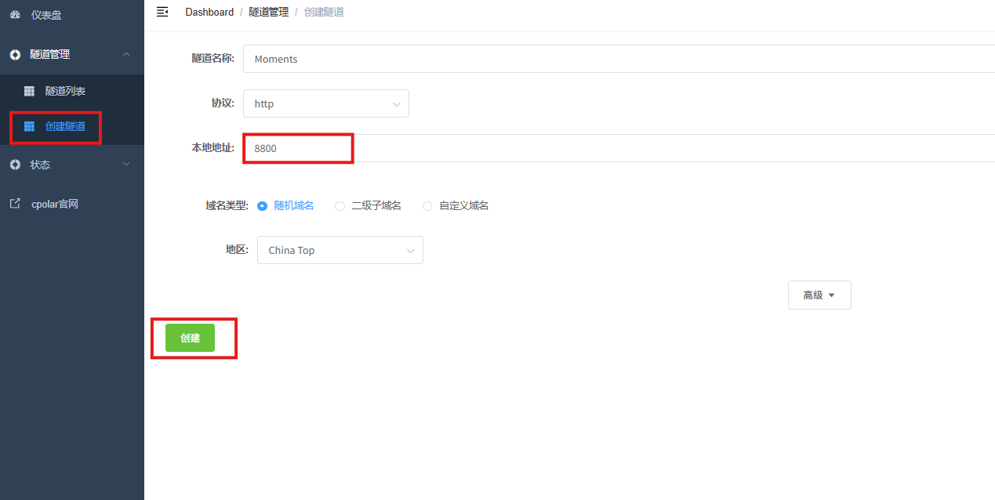Expand the 状态 menu chevron
This screenshot has width=995, height=500.
tap(127, 165)
